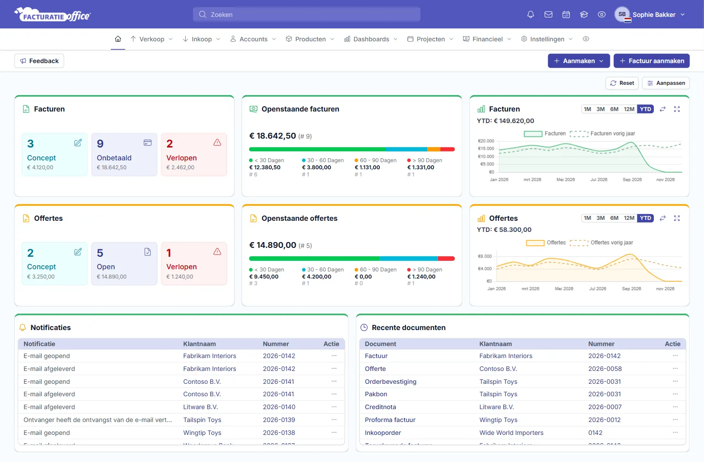Toggle the eye icon after Instellingen

tap(586, 39)
